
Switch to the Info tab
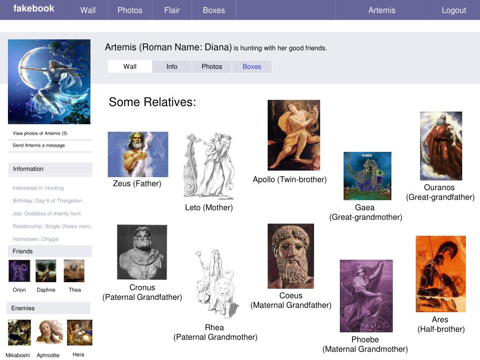pyautogui.click(x=172, y=67)
